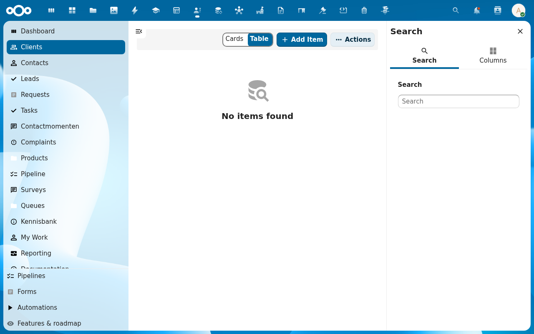Screen dimensions: 534x334
Task: Open Tasks in left navigation
Action: point(66,111)
